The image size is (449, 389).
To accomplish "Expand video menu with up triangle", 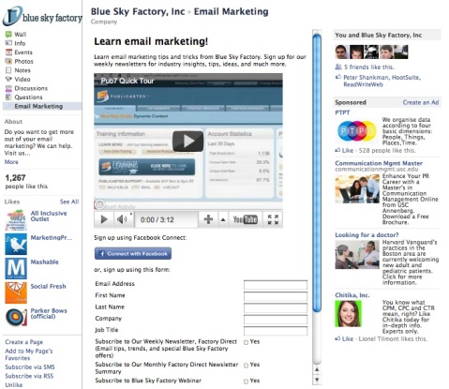I will click(x=223, y=219).
